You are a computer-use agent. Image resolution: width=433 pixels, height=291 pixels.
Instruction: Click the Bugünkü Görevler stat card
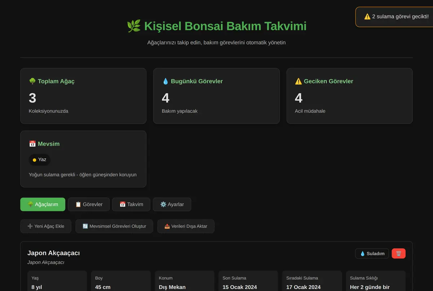(216, 96)
